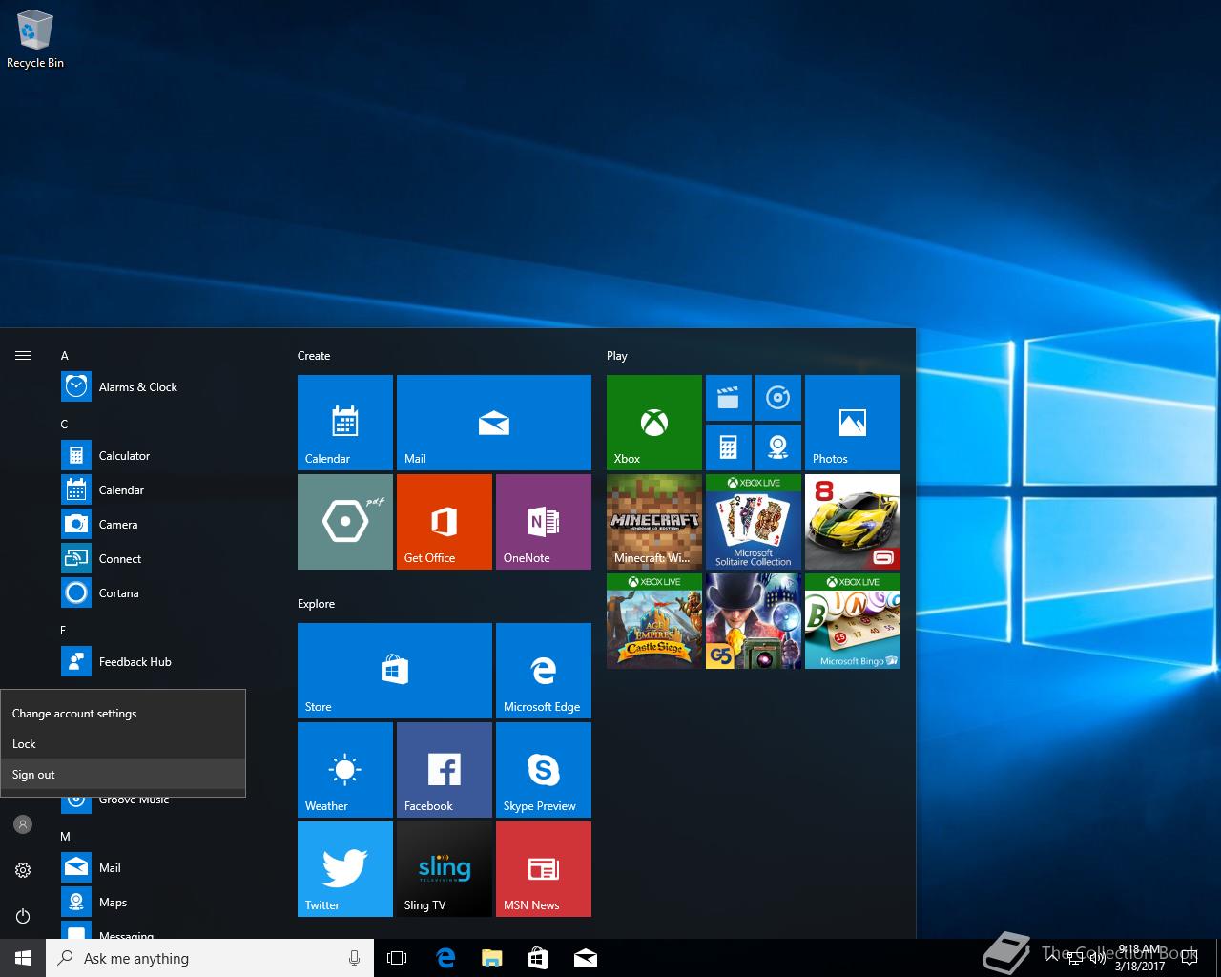Open the MSN News tile
1221x977 pixels.
coord(544,869)
